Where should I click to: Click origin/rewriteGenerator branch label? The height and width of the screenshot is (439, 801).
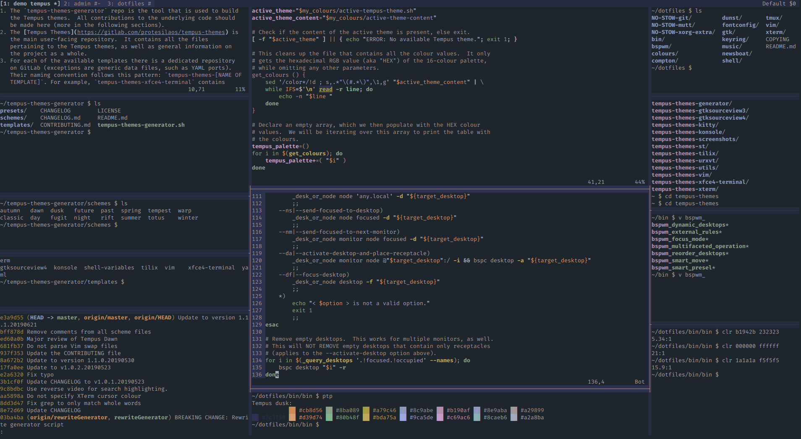[69, 417]
